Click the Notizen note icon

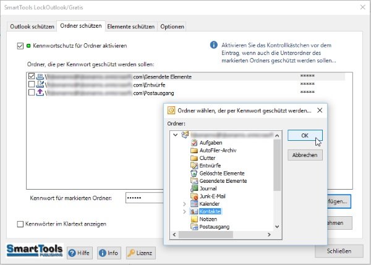click(x=194, y=219)
